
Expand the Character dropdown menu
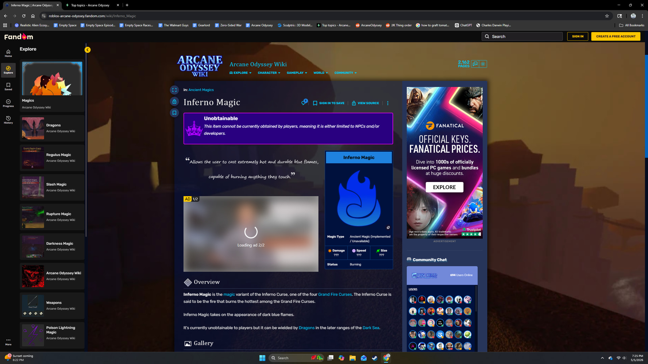(269, 73)
